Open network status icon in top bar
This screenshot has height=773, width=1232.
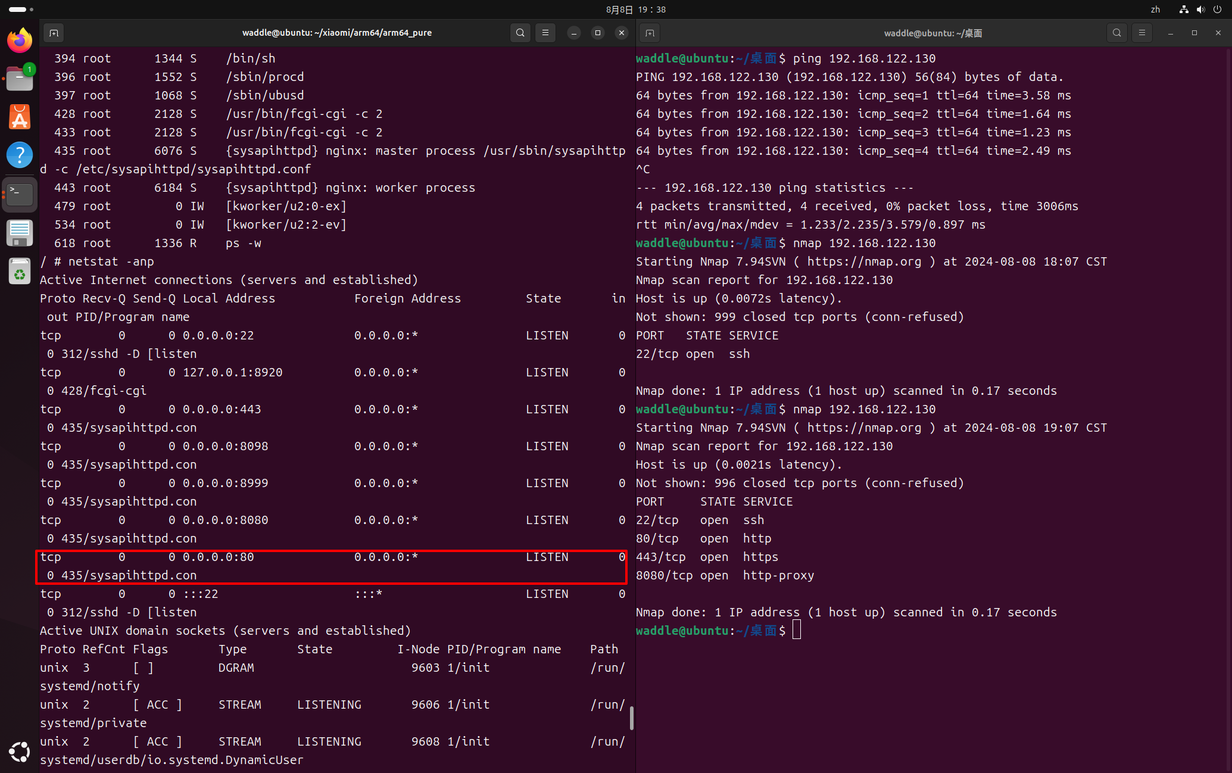[1184, 10]
